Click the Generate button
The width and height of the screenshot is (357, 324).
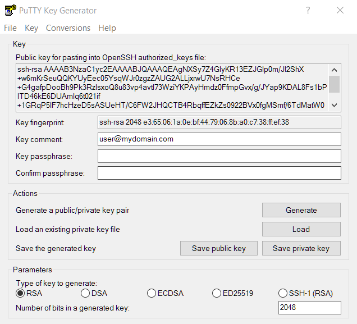click(301, 210)
